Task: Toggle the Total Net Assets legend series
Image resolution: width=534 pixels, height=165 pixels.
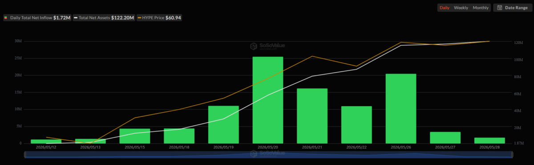Action: click(x=104, y=18)
